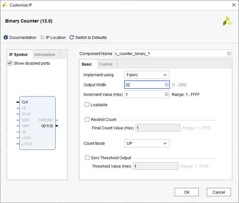
Task: Open the Documentation info icon
Action: click(6, 38)
